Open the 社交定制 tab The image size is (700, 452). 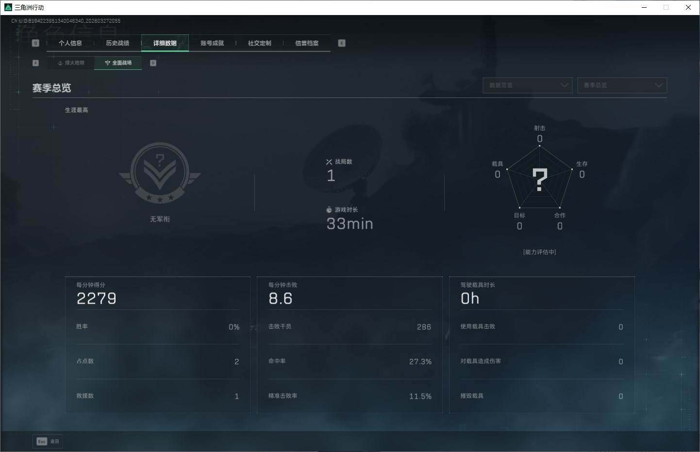pos(260,43)
